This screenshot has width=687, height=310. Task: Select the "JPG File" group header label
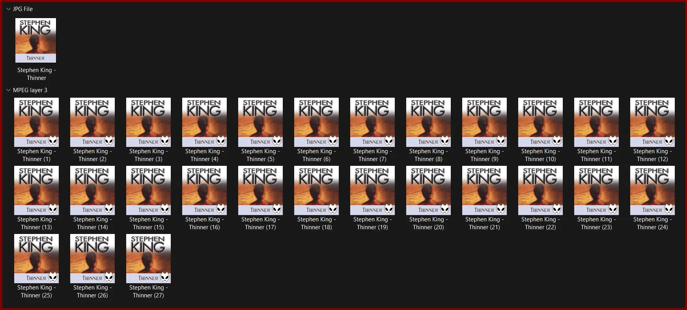tap(23, 9)
